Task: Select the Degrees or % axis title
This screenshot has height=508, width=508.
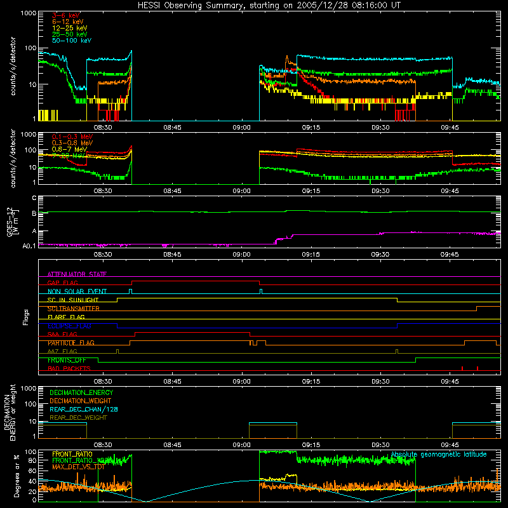Action: (17, 476)
